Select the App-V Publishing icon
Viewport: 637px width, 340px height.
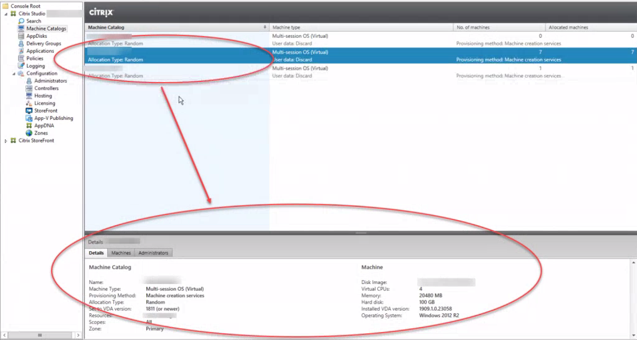(29, 118)
